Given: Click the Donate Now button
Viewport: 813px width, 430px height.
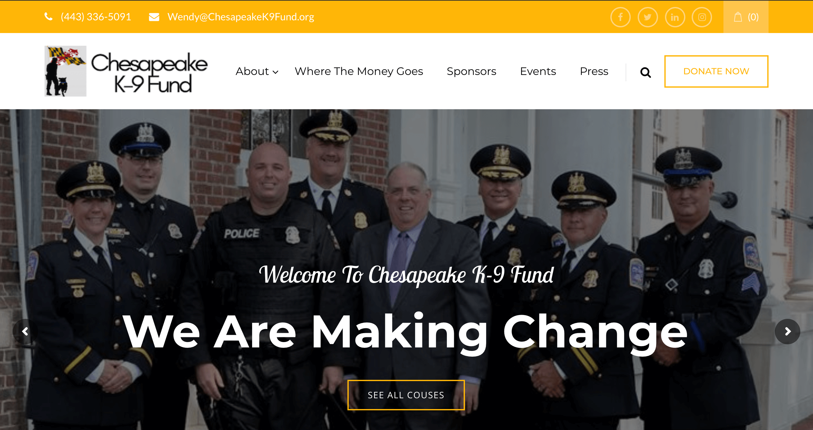Looking at the screenshot, I should click(716, 71).
